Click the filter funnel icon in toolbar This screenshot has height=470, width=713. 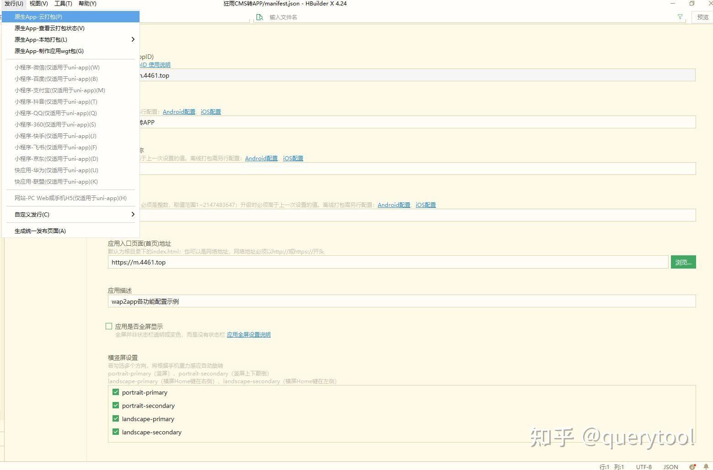coord(680,17)
